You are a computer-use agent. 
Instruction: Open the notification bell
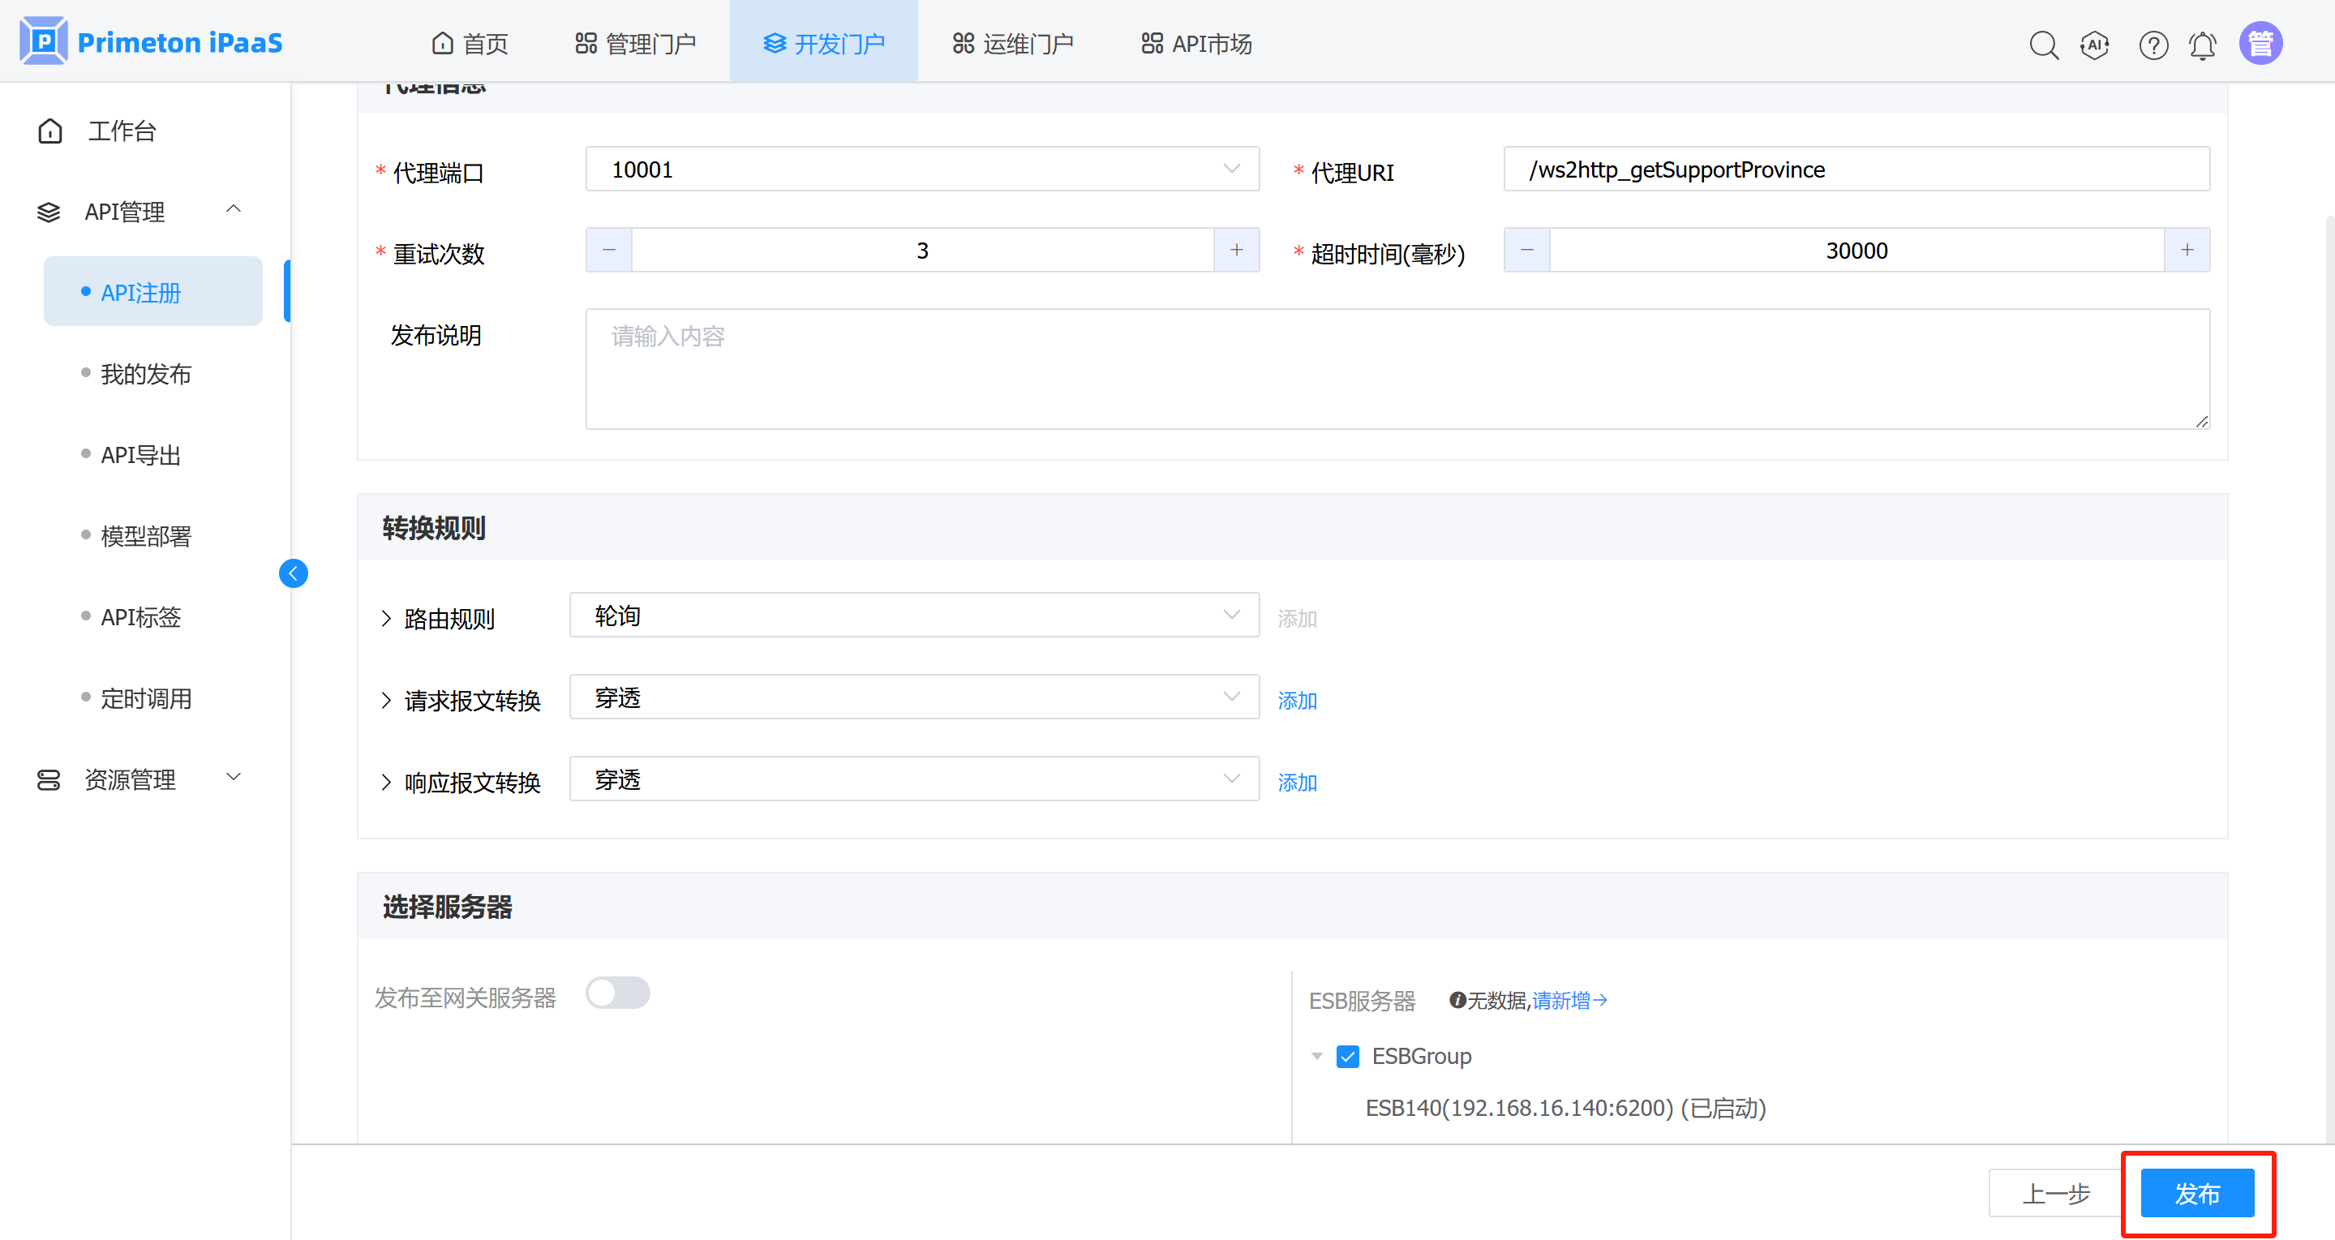2203,45
